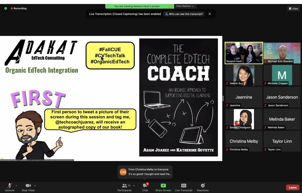Screen dimensions: 302x193
Task: Click the muted mic icon on Jason Sanderson
Action: pos(266,105)
